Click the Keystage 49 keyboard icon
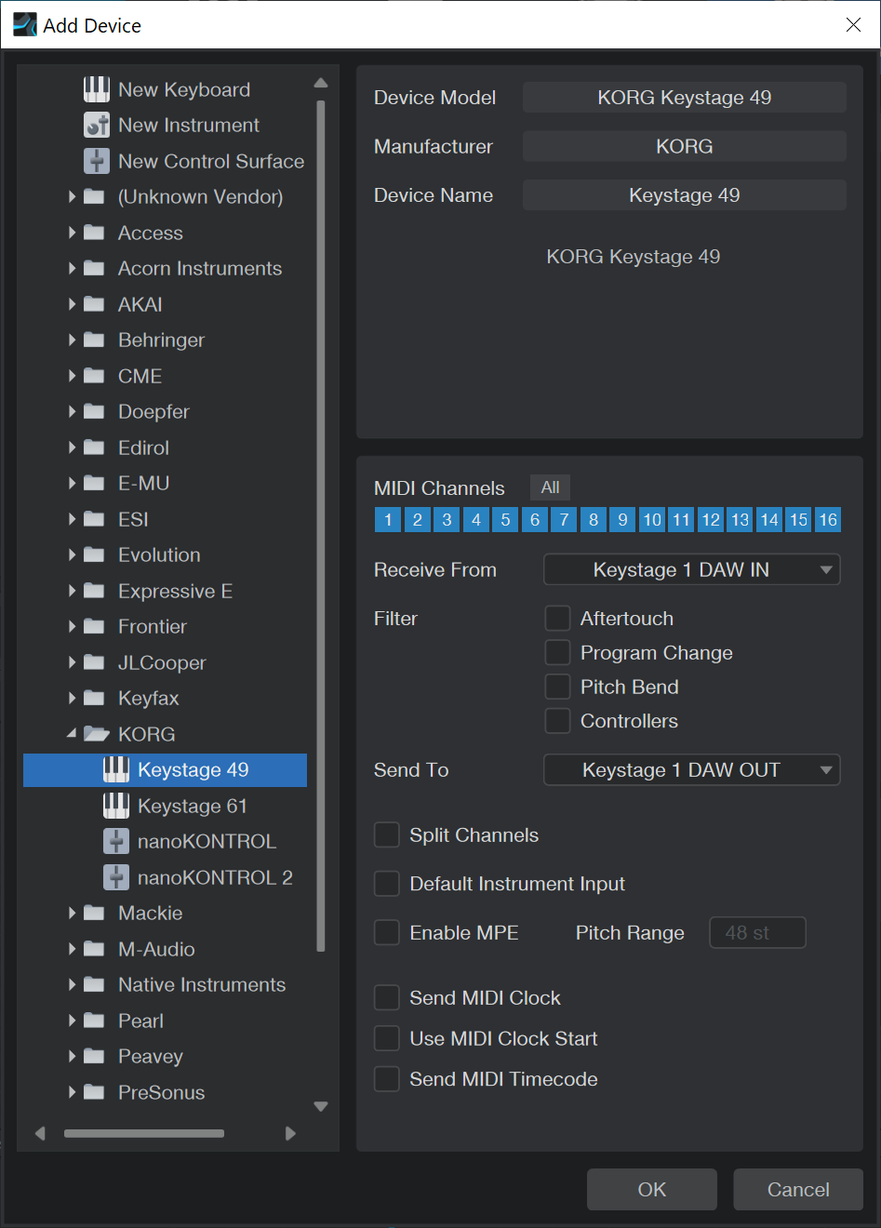Screen dimensions: 881x1228 tap(116, 769)
